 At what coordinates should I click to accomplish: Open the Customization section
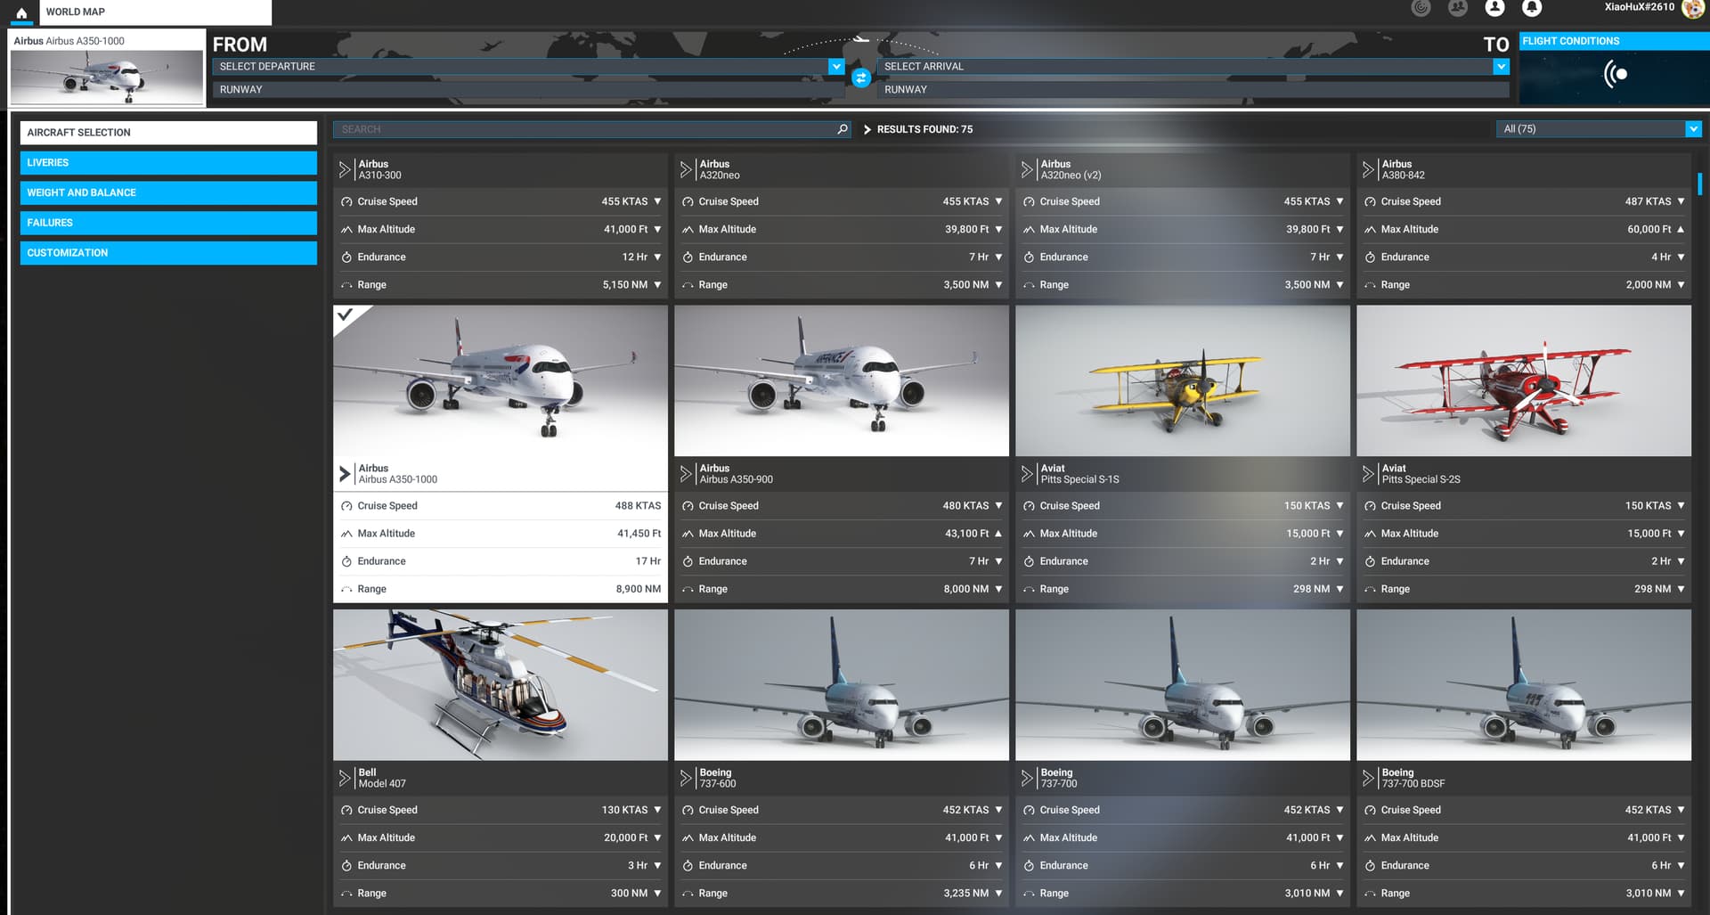168,253
